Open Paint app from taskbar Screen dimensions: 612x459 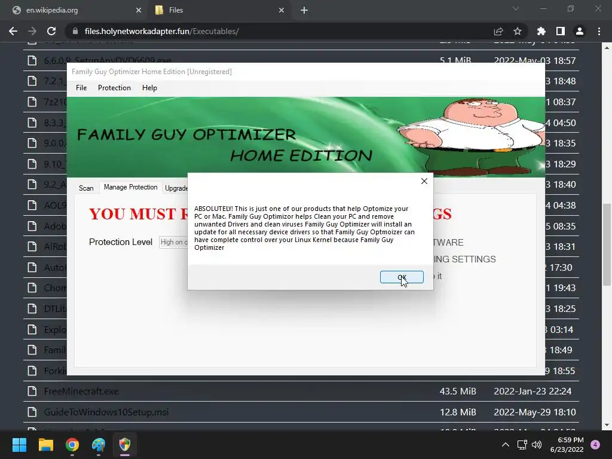pos(99,445)
